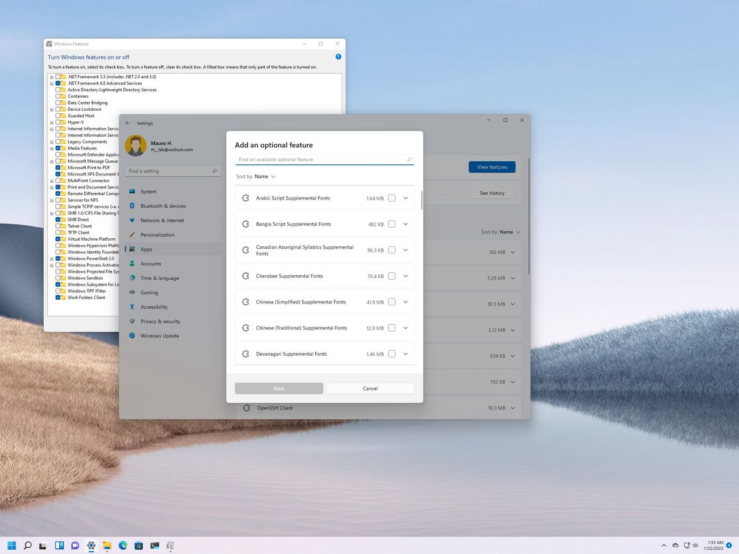Expand the Hyper-V tree node
Viewport: 739px width, 554px height.
click(x=52, y=122)
